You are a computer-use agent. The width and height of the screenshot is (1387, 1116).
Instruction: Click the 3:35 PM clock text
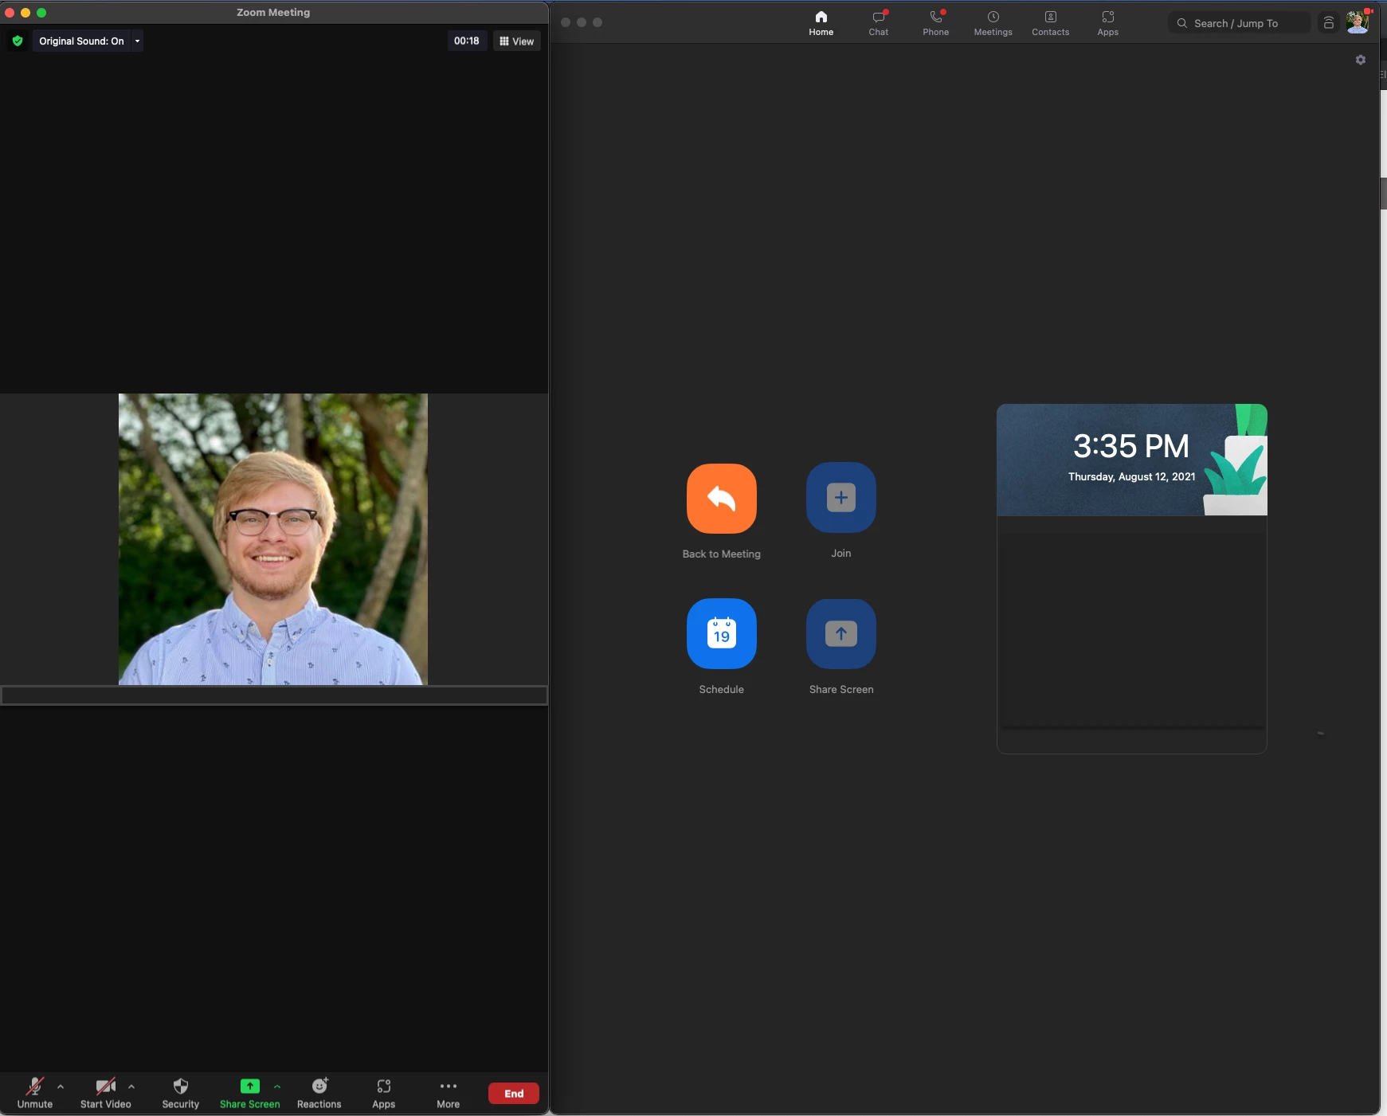click(x=1131, y=446)
